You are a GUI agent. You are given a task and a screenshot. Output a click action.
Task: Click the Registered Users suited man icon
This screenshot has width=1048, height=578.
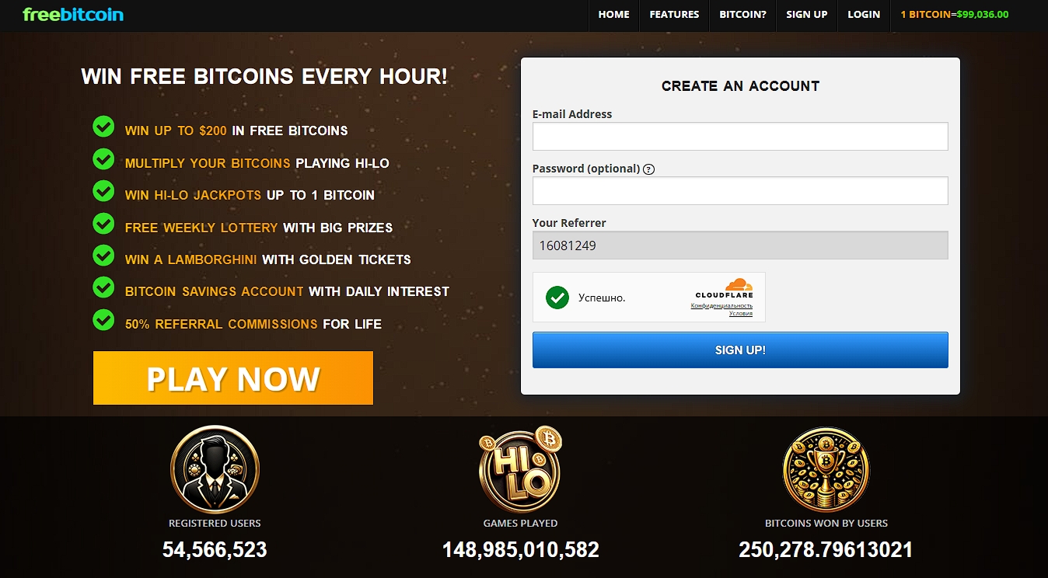(x=215, y=469)
